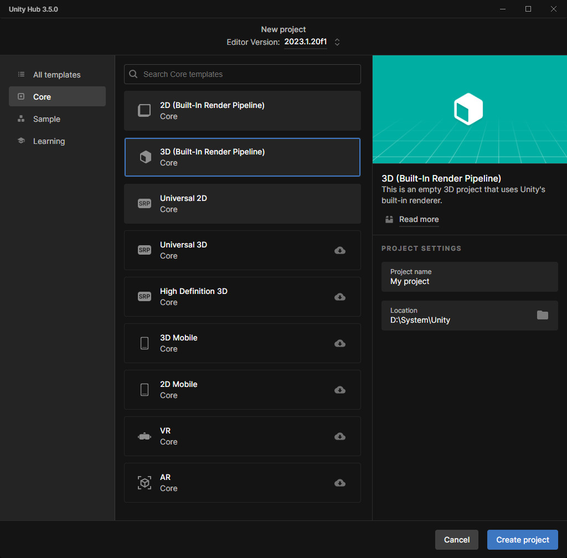
Task: Download the AR template via cloud icon
Action: coord(340,483)
